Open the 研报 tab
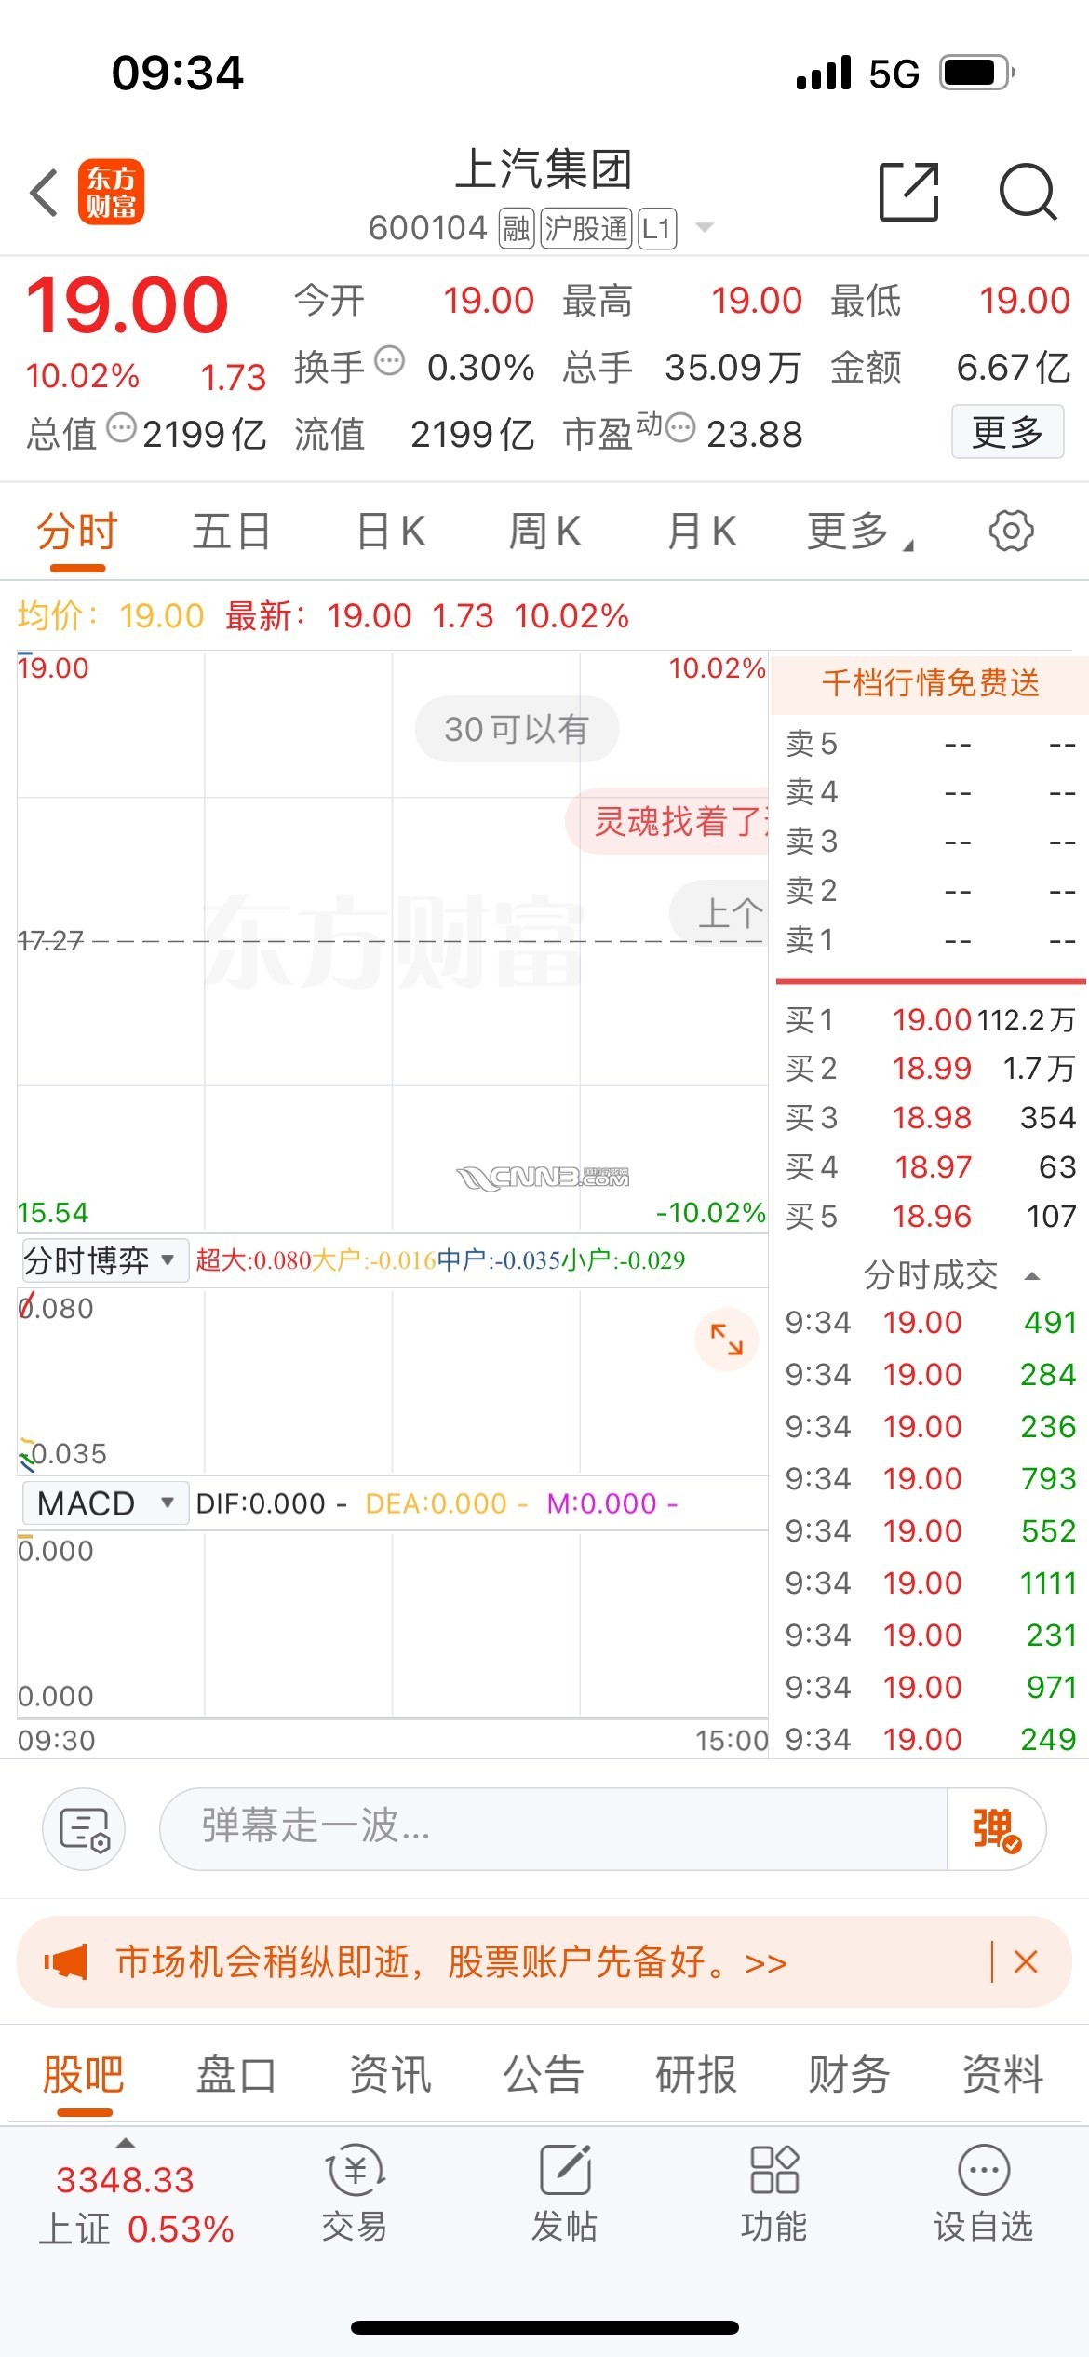The image size is (1089, 2357). tap(696, 2075)
